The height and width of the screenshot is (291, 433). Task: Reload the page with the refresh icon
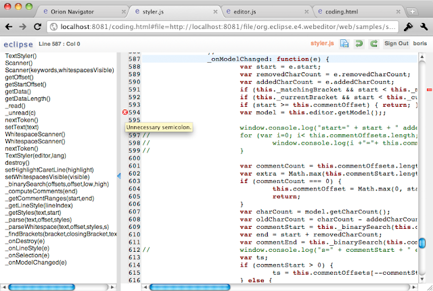tap(37, 27)
